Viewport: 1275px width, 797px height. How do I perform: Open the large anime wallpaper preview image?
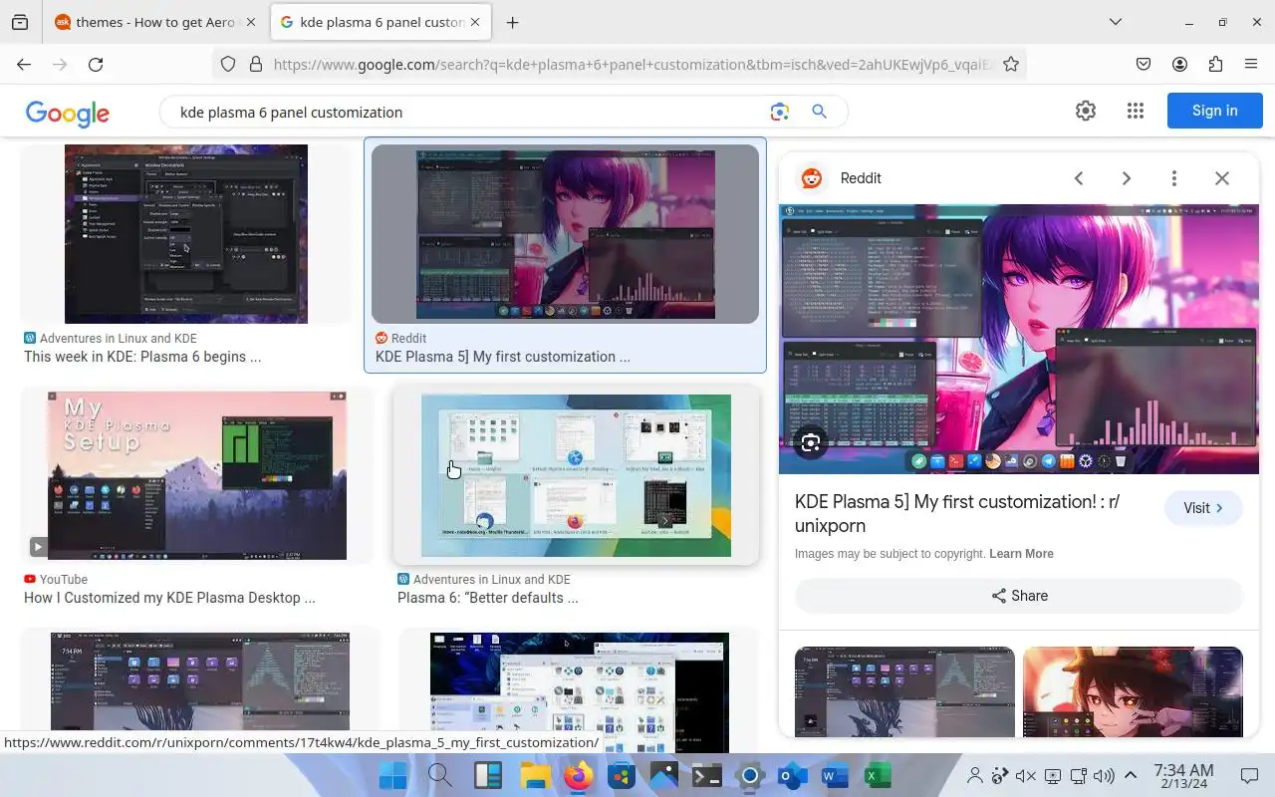[x=1019, y=340]
